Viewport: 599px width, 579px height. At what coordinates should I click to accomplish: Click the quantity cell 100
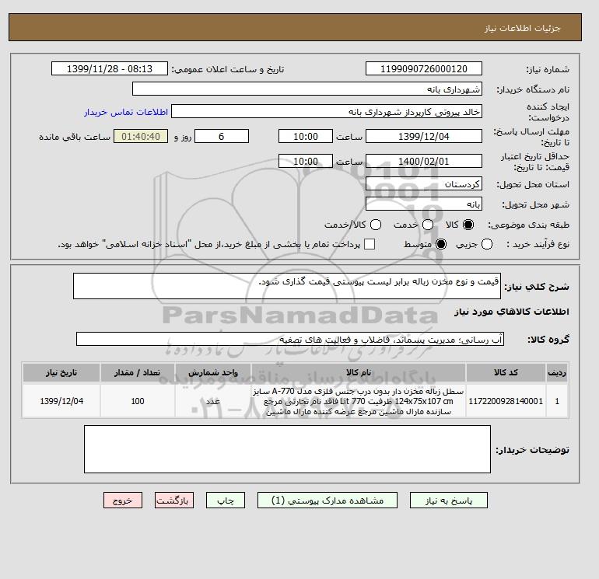(x=138, y=401)
